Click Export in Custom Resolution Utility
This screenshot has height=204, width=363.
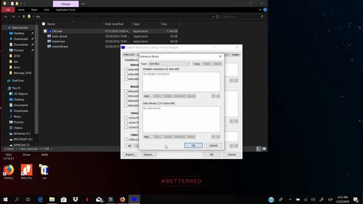pyautogui.click(x=149, y=155)
